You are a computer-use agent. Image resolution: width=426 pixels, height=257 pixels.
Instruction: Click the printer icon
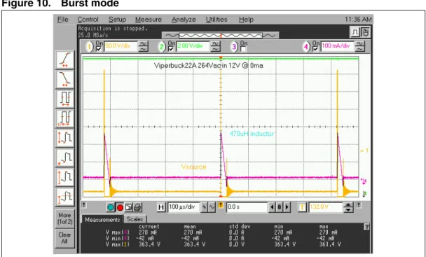coord(137,207)
